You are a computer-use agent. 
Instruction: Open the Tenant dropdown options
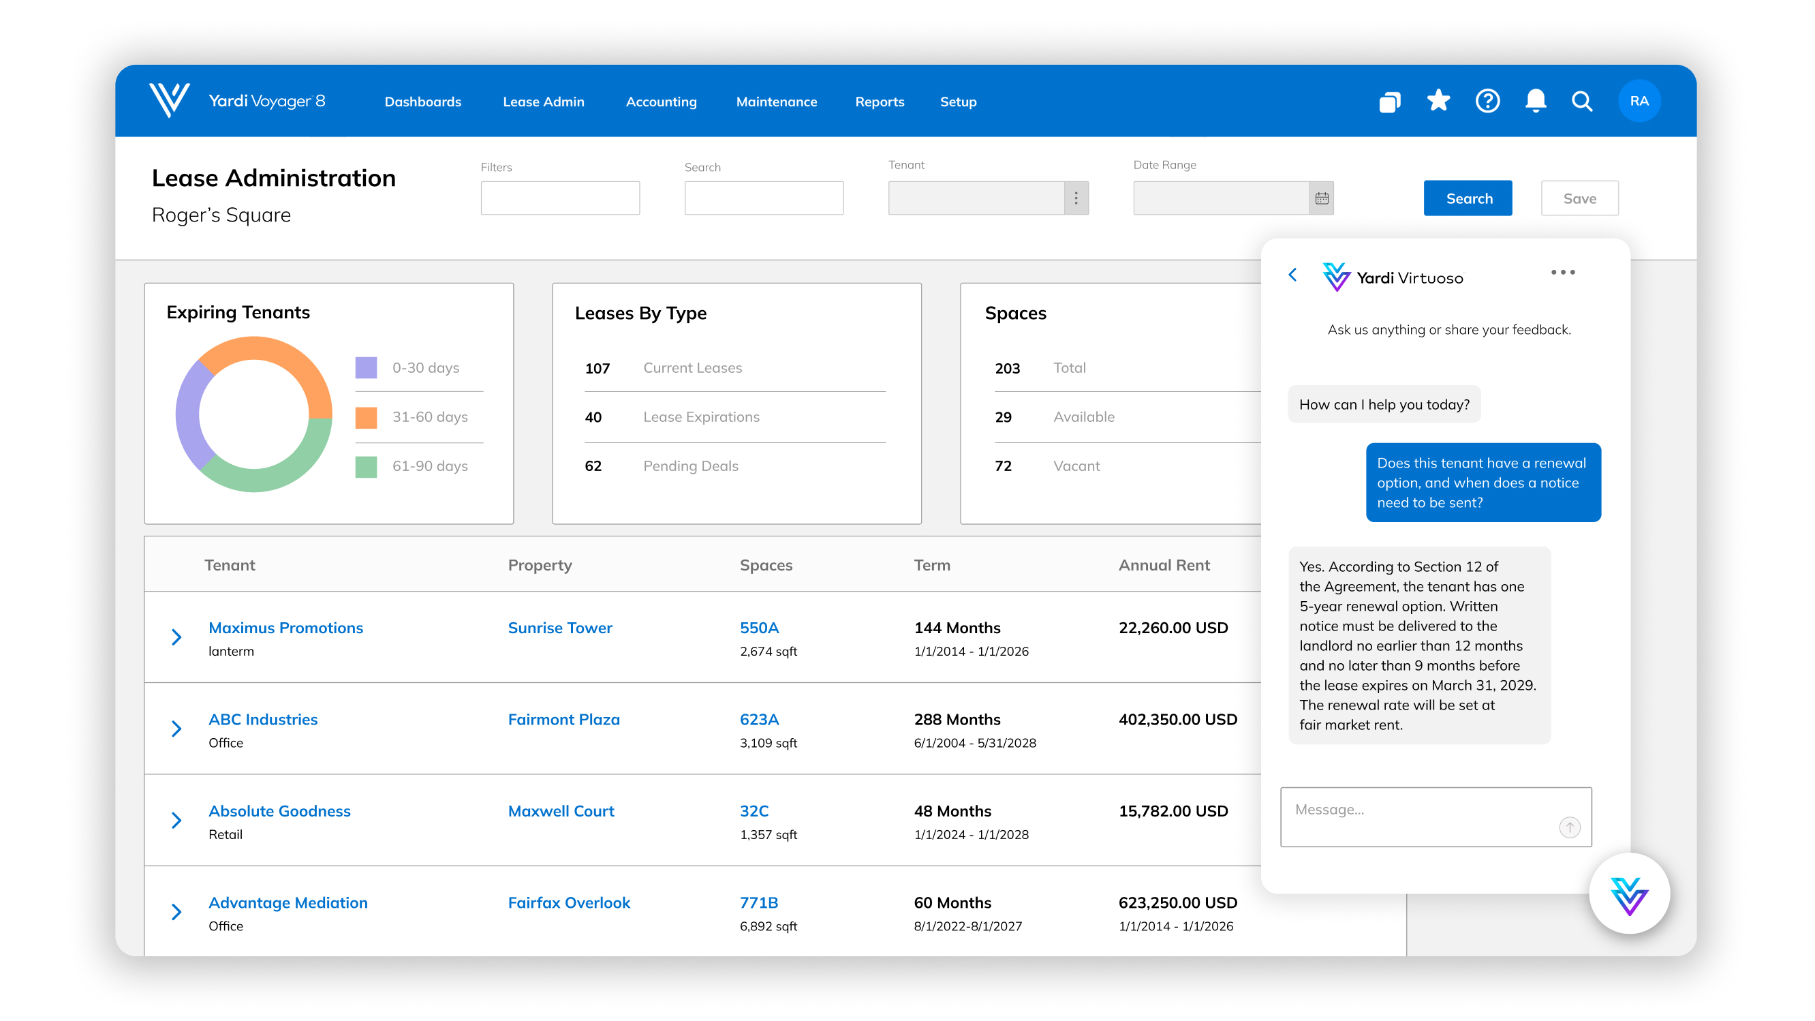tap(1075, 199)
